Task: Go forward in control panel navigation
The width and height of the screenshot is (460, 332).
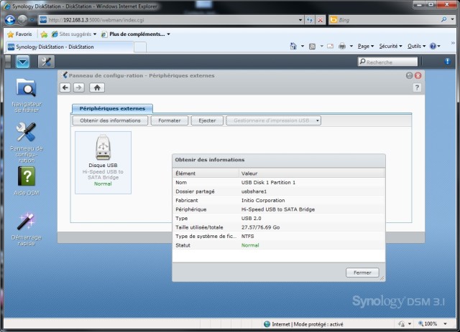Action: click(78, 87)
